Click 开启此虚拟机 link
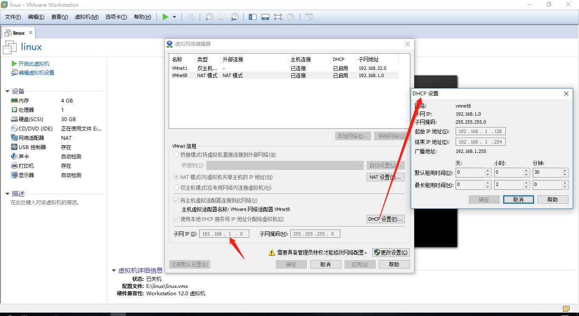This screenshot has width=579, height=316. (34, 64)
